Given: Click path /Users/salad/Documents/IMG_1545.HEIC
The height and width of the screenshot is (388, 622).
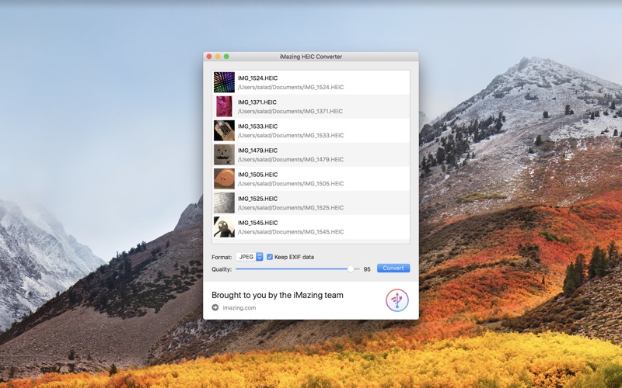Looking at the screenshot, I should (x=291, y=232).
